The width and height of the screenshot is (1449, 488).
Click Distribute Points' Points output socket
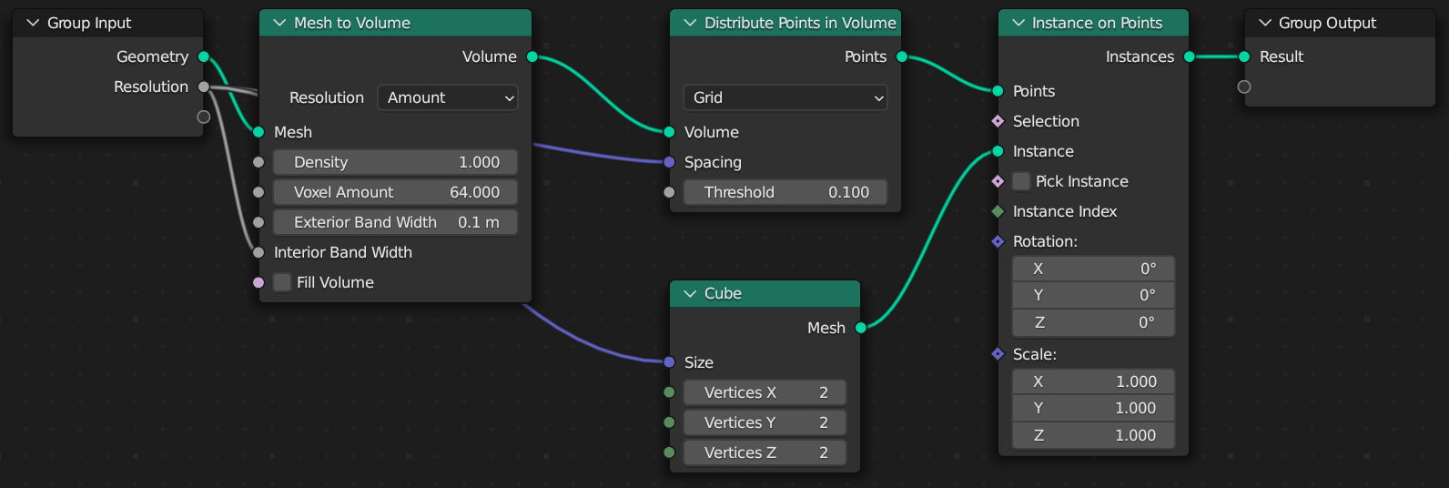pos(902,56)
